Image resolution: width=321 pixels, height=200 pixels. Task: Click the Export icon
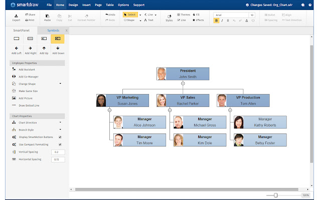(16, 16)
